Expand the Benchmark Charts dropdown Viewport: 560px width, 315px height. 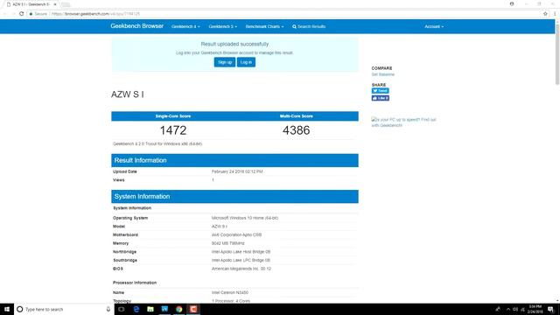pyautogui.click(x=264, y=26)
